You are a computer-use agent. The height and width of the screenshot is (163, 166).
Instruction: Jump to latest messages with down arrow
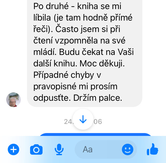point(83,119)
